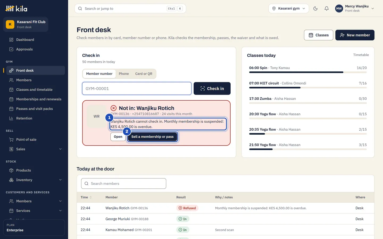Viewport: 383px width, 239px height.
Task: Switch to the Phone tab
Action: click(x=124, y=74)
